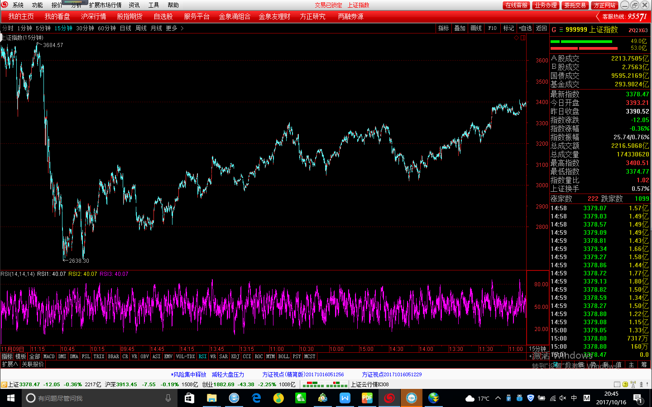Click the red split-panel icon above chart
The image size is (652, 407).
pyautogui.click(x=523, y=38)
